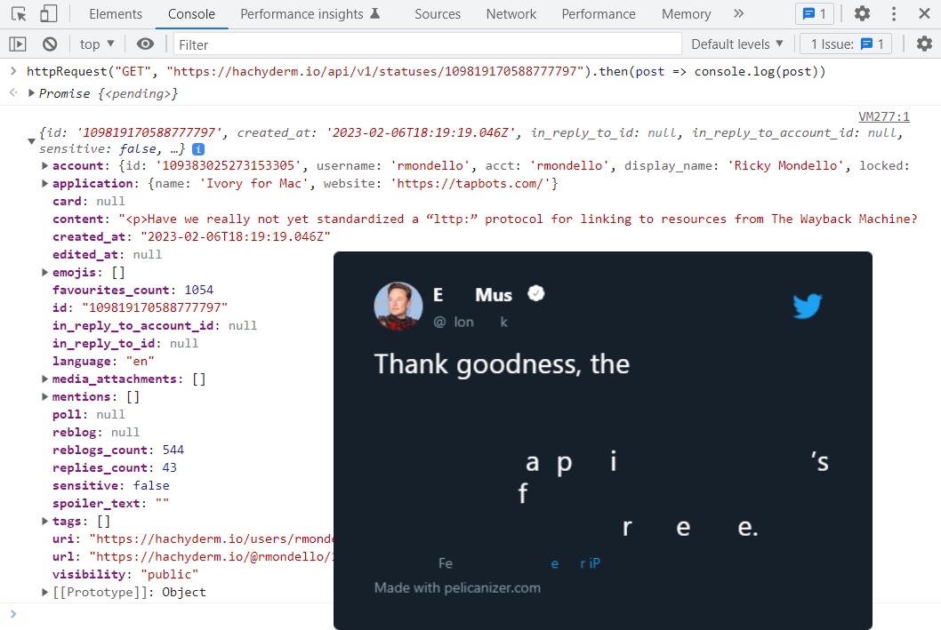Switch to the Elements tab
Screen dimensions: 941x630
116,13
